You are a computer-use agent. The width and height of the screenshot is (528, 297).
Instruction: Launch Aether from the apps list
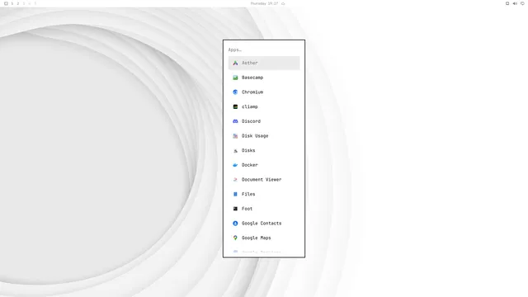(264, 63)
